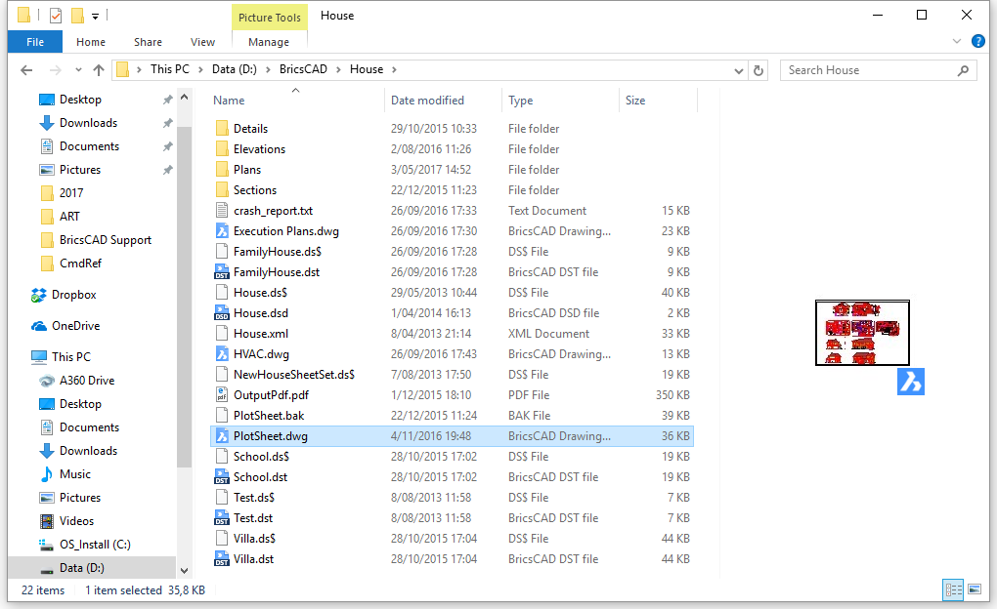Open the Manage tab under Picture Tools

(269, 42)
